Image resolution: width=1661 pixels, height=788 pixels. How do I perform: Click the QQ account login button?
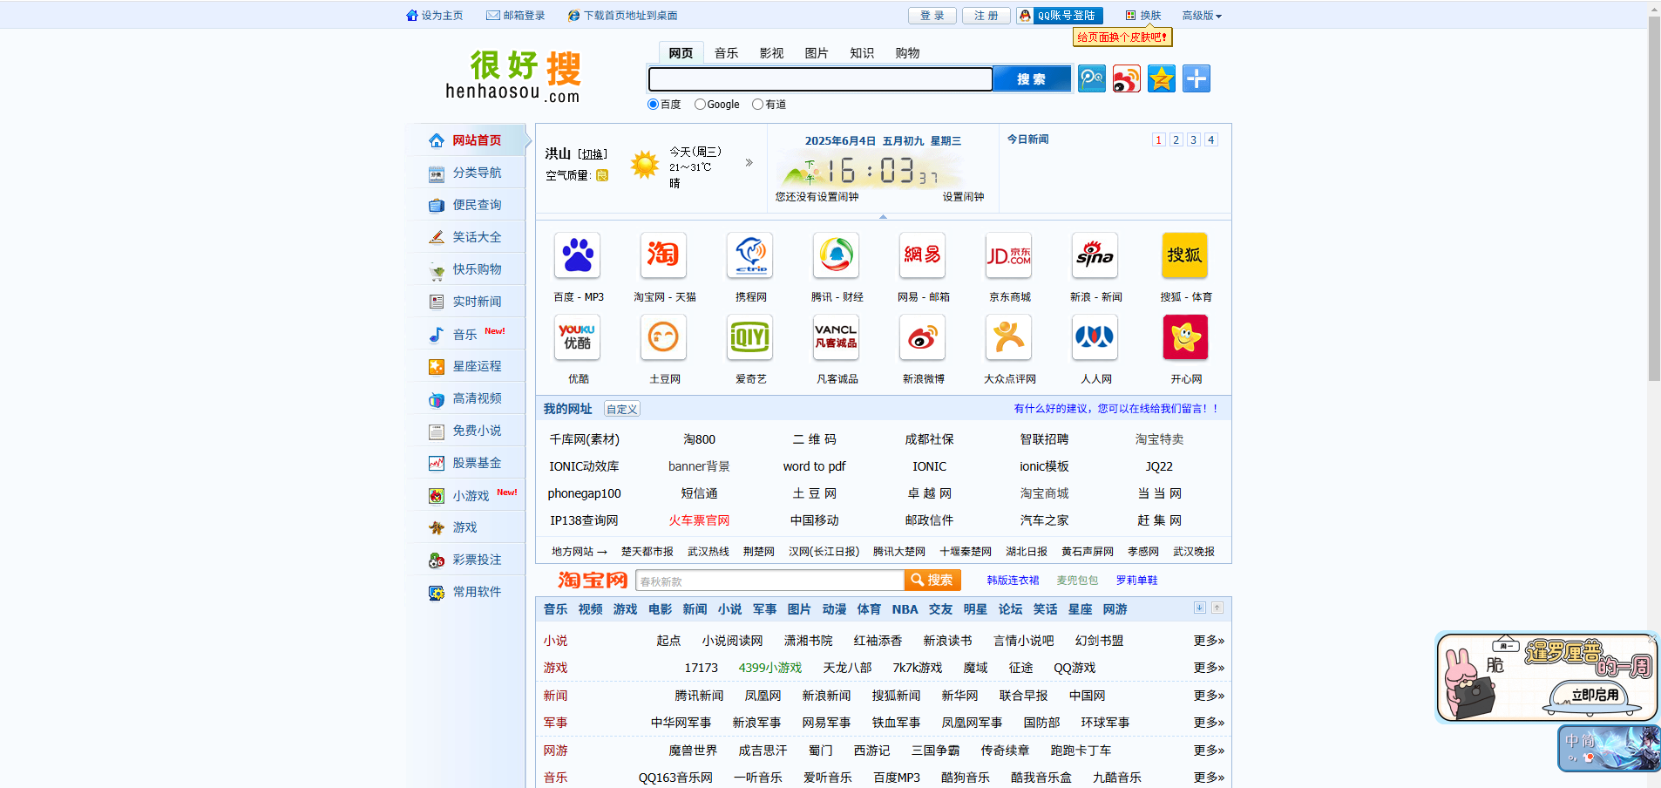[x=1060, y=16]
